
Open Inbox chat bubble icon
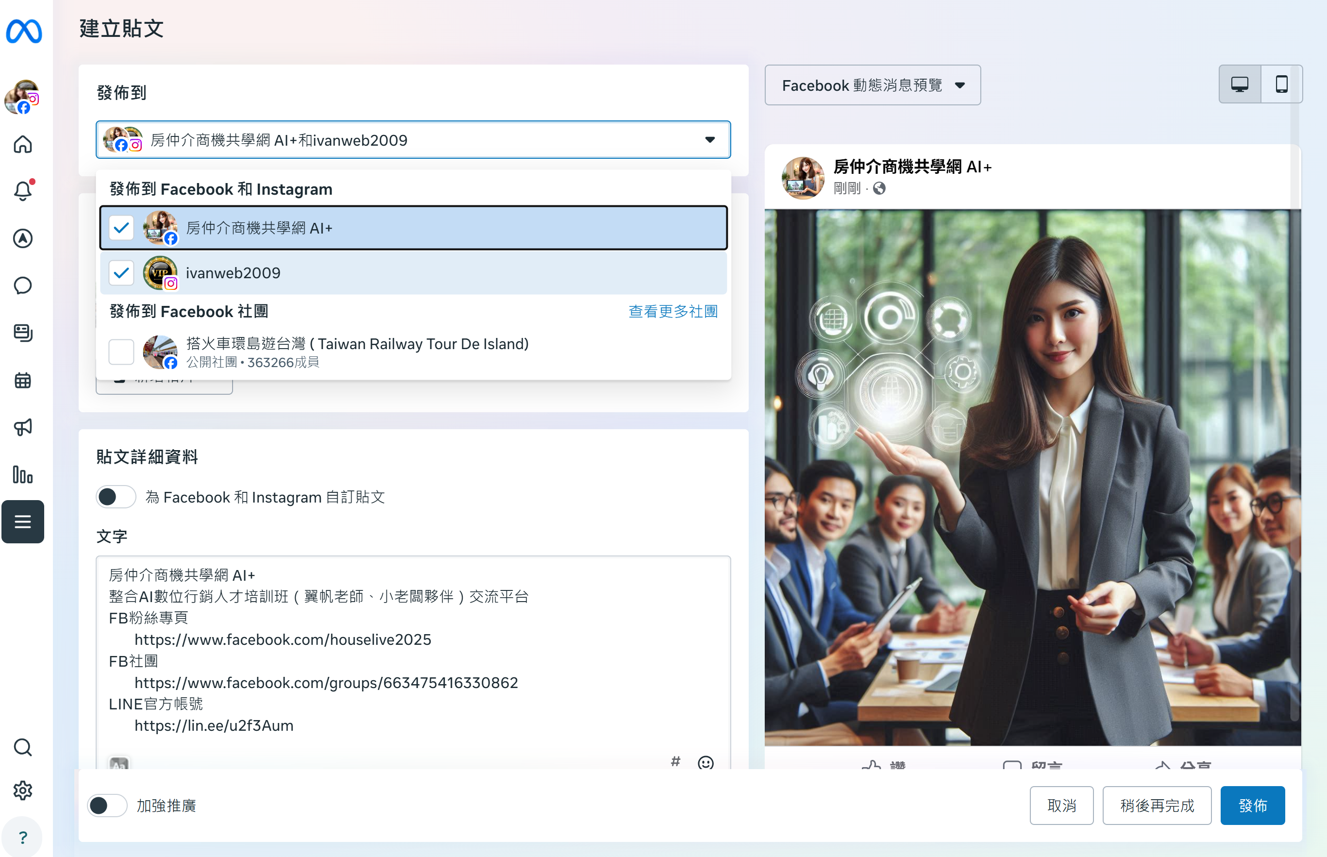(23, 286)
